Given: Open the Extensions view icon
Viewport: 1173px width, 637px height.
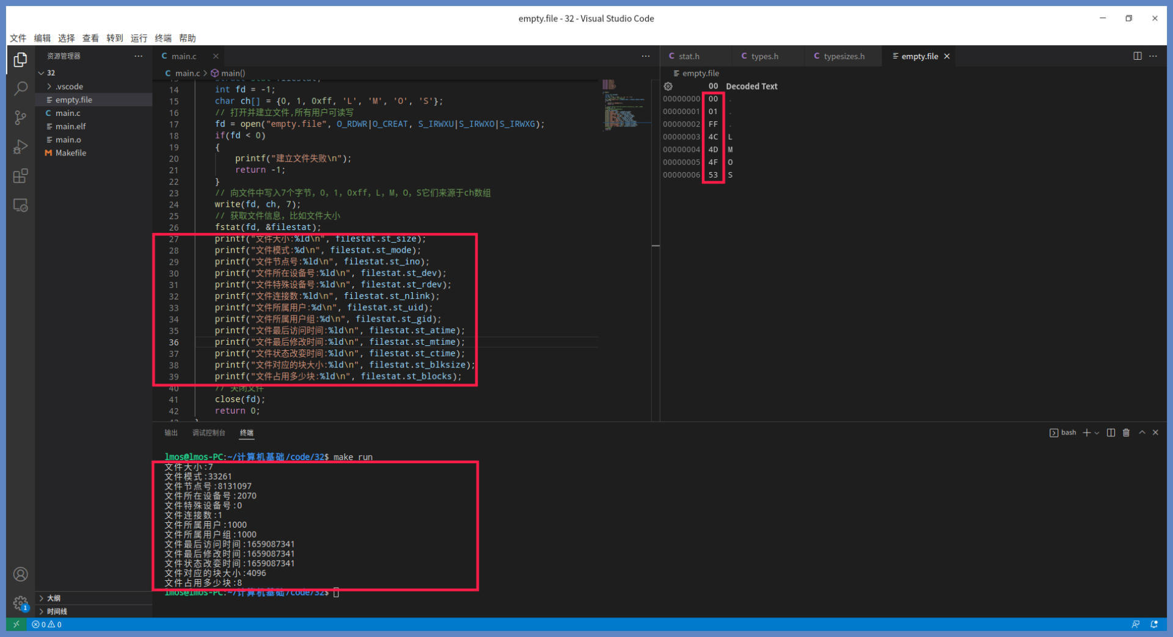Looking at the screenshot, I should (x=20, y=176).
